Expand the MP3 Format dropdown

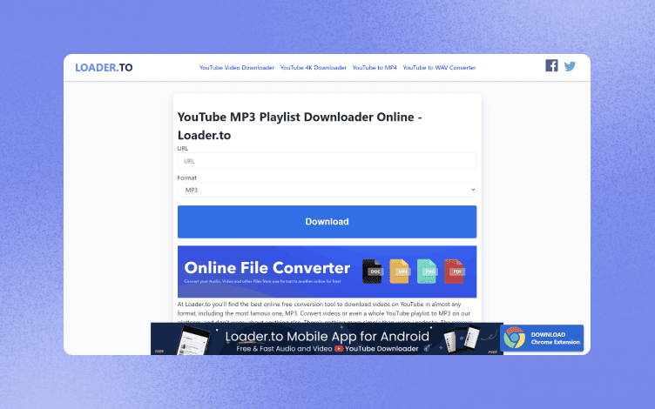[327, 190]
